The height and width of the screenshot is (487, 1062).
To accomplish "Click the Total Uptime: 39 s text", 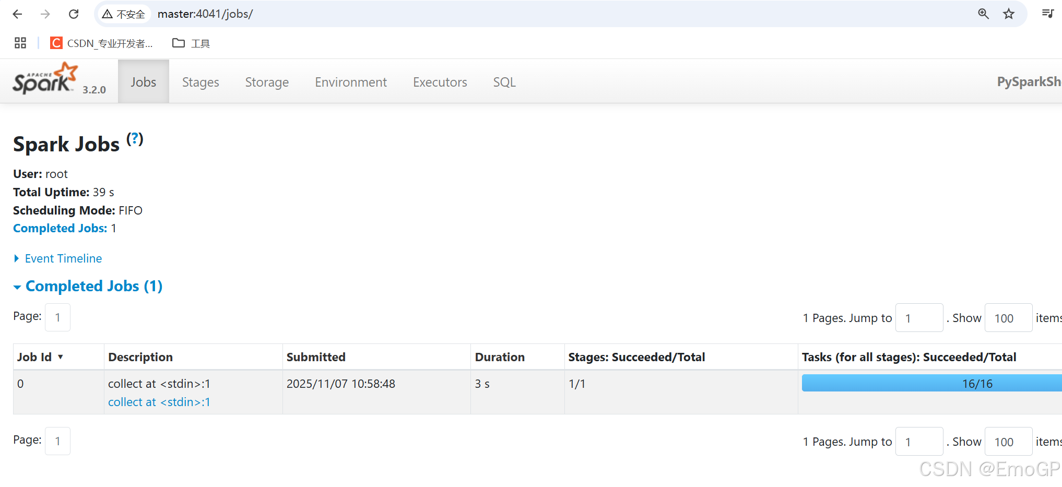I will click(x=64, y=192).
